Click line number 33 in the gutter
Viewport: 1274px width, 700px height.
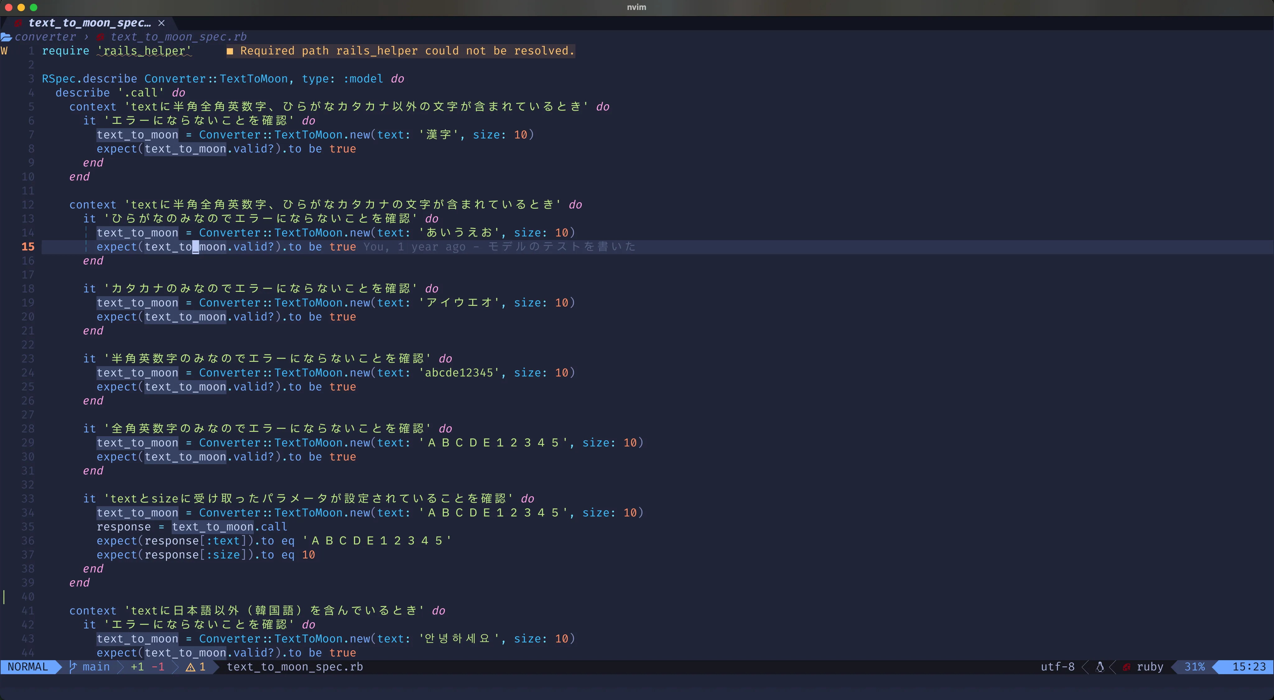pyautogui.click(x=28, y=499)
